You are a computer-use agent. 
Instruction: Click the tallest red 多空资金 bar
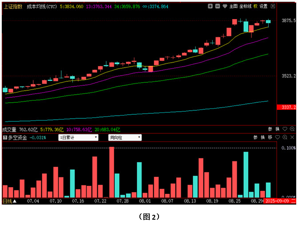[112, 172]
